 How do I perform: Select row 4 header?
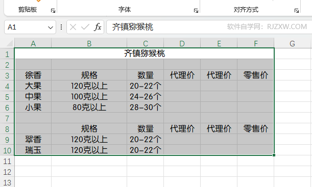point(7,86)
